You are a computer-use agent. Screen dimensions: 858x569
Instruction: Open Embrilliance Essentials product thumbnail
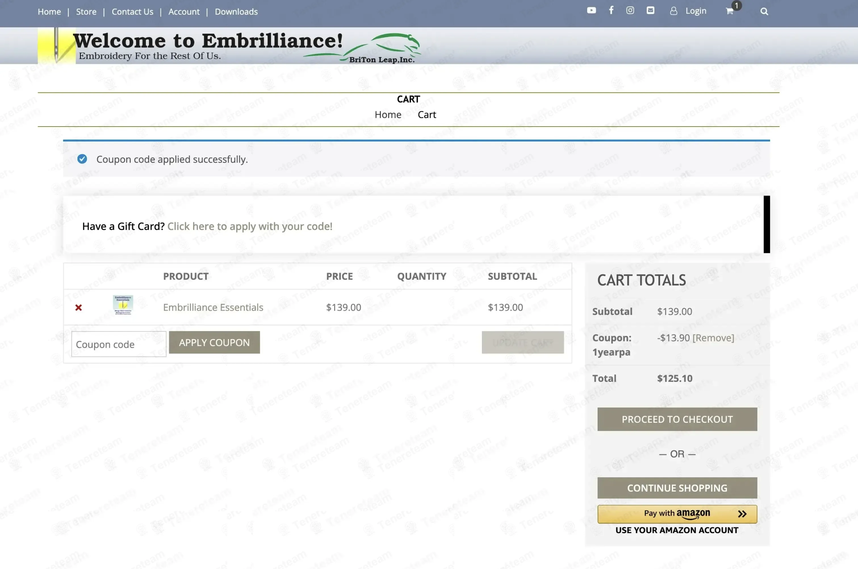(x=123, y=305)
